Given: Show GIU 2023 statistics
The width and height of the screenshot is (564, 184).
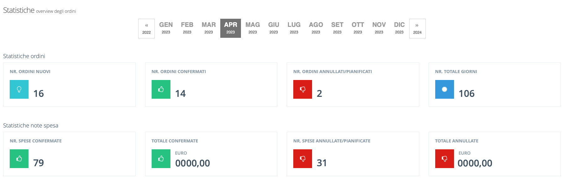Looking at the screenshot, I should coord(274,28).
